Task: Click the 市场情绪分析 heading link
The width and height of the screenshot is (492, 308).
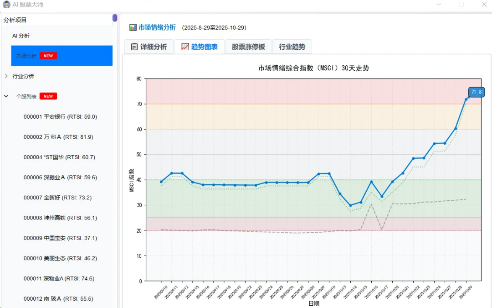Action: 157,27
